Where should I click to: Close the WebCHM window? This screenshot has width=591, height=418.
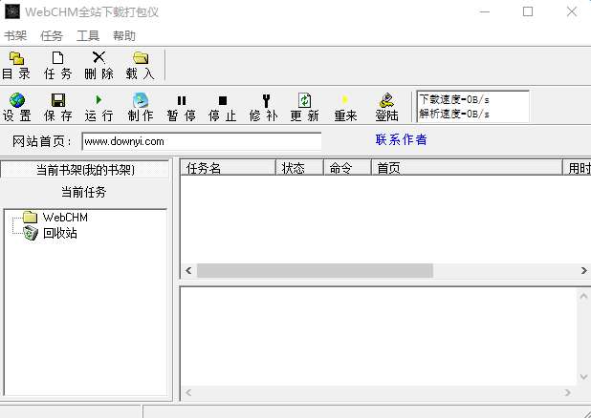(572, 11)
